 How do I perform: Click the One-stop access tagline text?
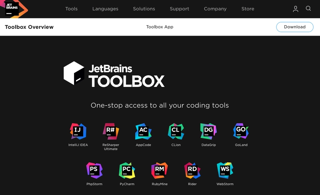(x=160, y=105)
